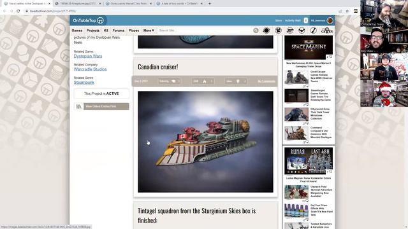The image size is (408, 229).
Task: Open the winged emblem category icon
Action: (302, 31)
